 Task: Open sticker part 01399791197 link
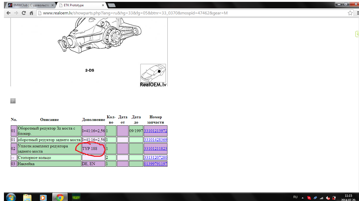156,164
